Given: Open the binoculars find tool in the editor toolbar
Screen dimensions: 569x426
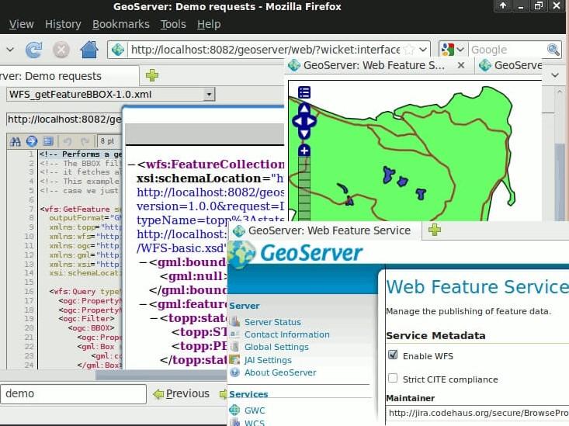Looking at the screenshot, I should (16, 141).
